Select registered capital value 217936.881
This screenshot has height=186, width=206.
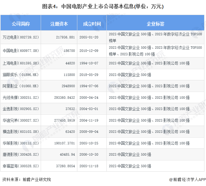pos(65,37)
